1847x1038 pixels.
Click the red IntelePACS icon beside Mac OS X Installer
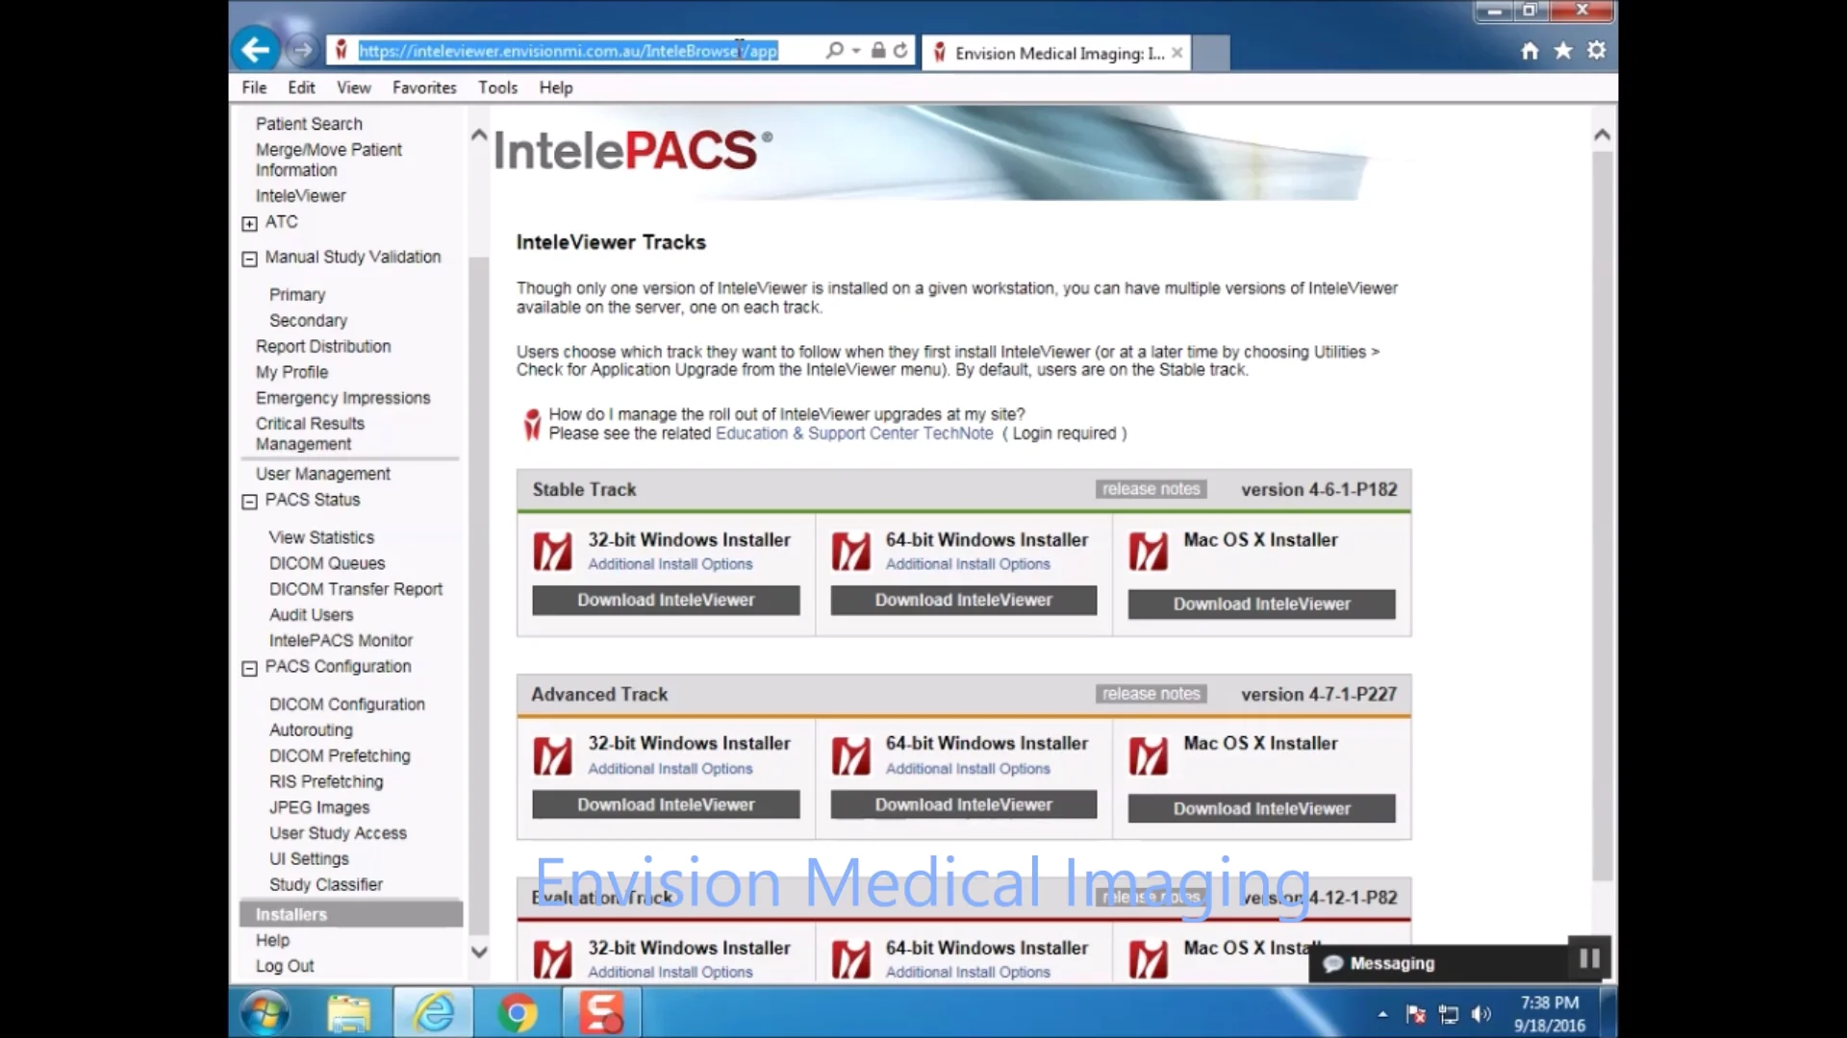(x=1150, y=551)
